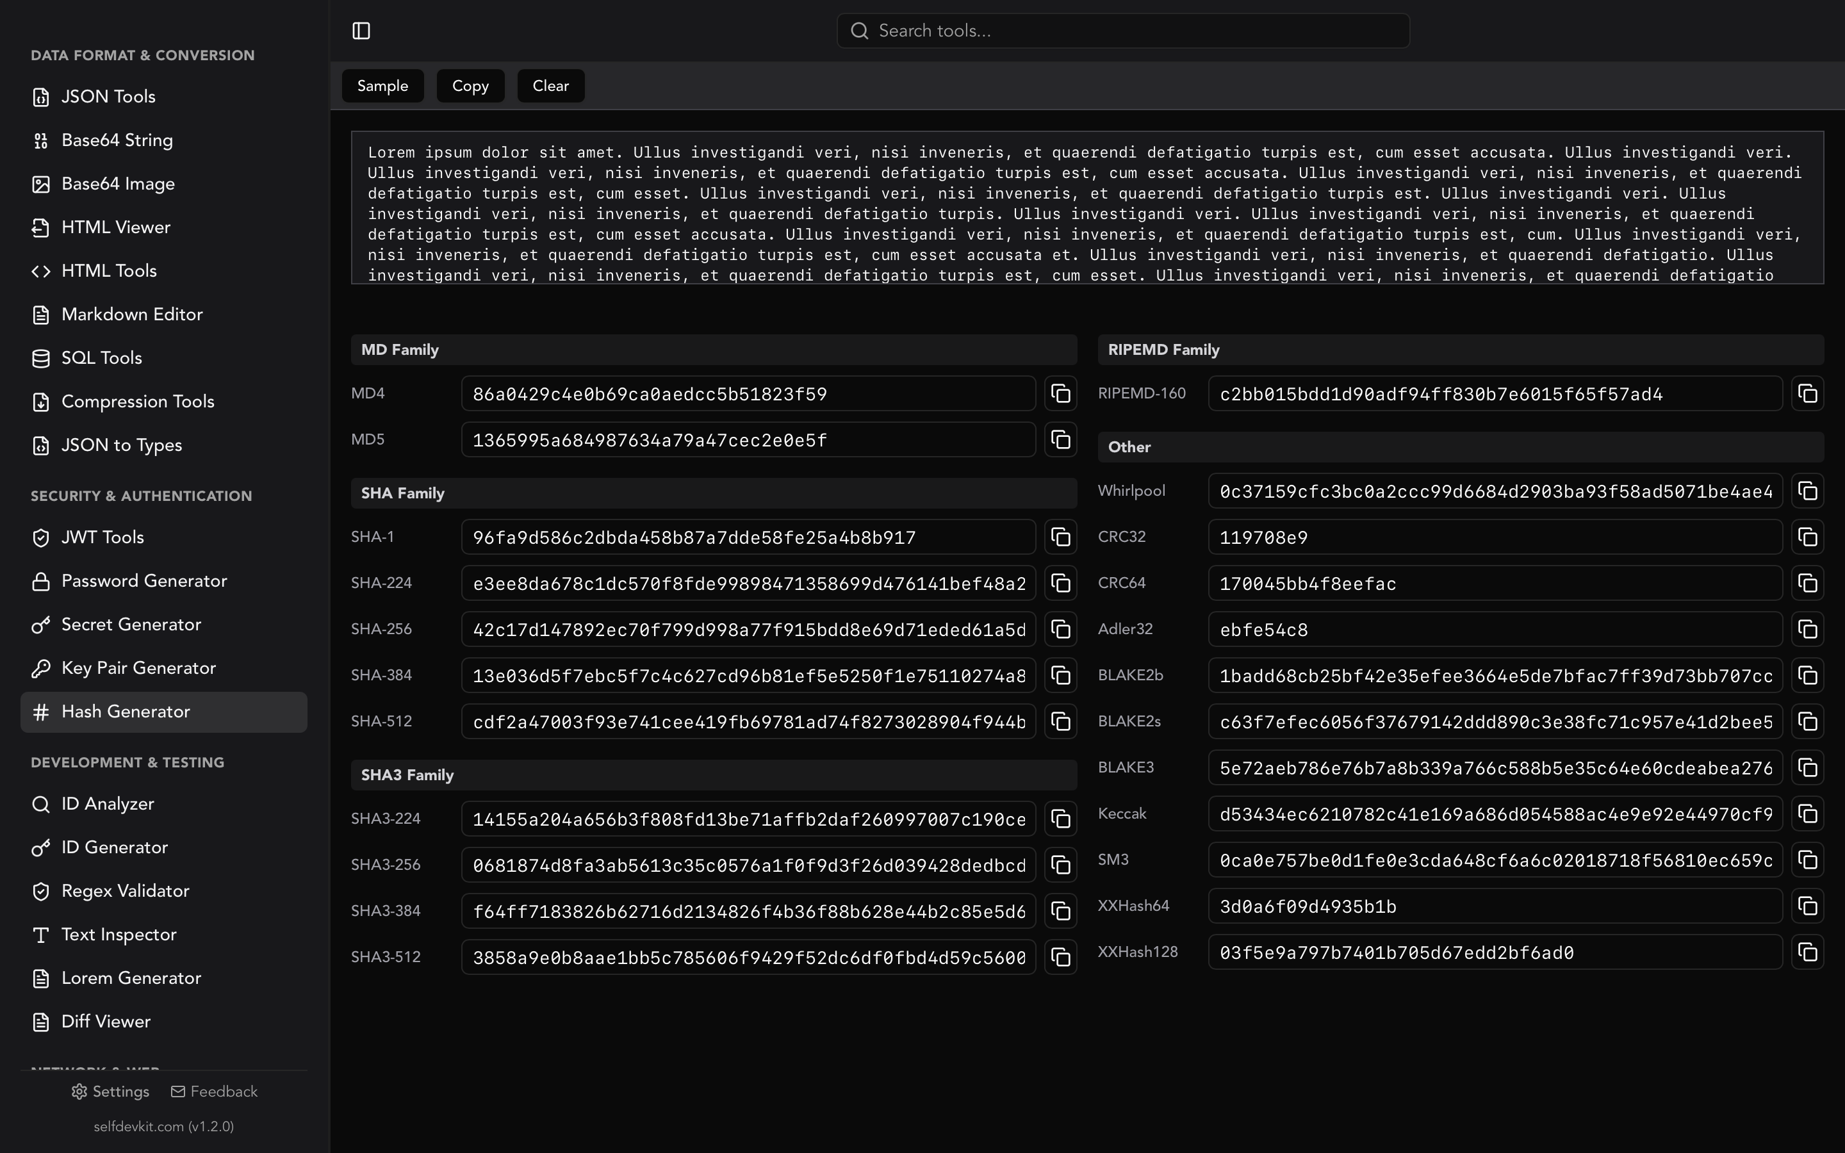Open the ID Generator
The height and width of the screenshot is (1153, 1845).
click(x=164, y=847)
